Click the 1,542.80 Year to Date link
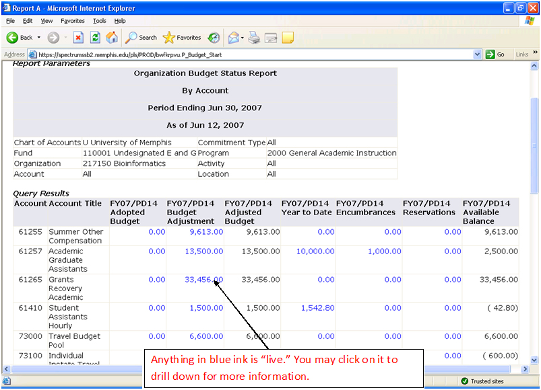Image resolution: width=541 pixels, height=390 pixels. 318,308
